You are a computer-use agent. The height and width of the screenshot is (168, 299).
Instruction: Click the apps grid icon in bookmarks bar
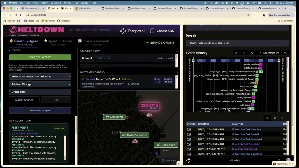pos(18,21)
